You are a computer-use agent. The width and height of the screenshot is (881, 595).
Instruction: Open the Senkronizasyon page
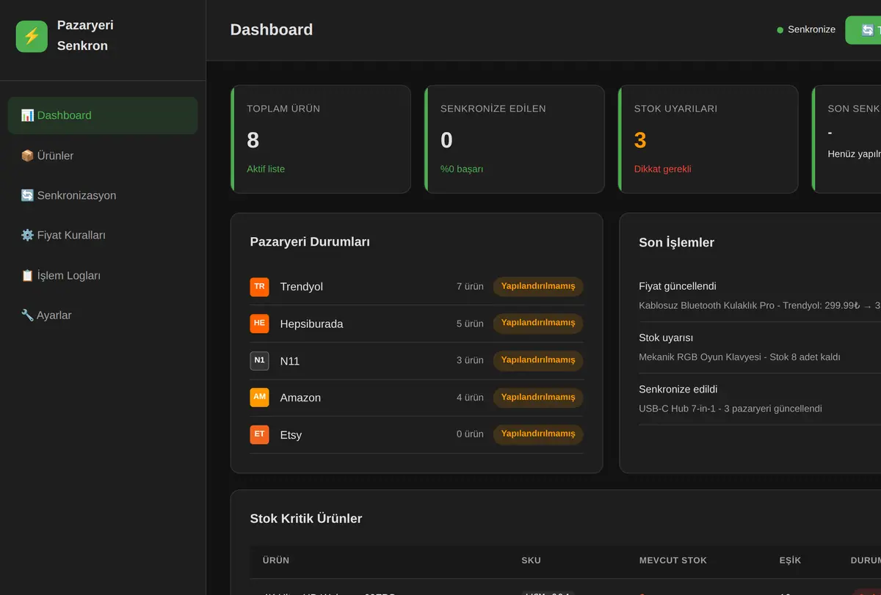coord(103,195)
